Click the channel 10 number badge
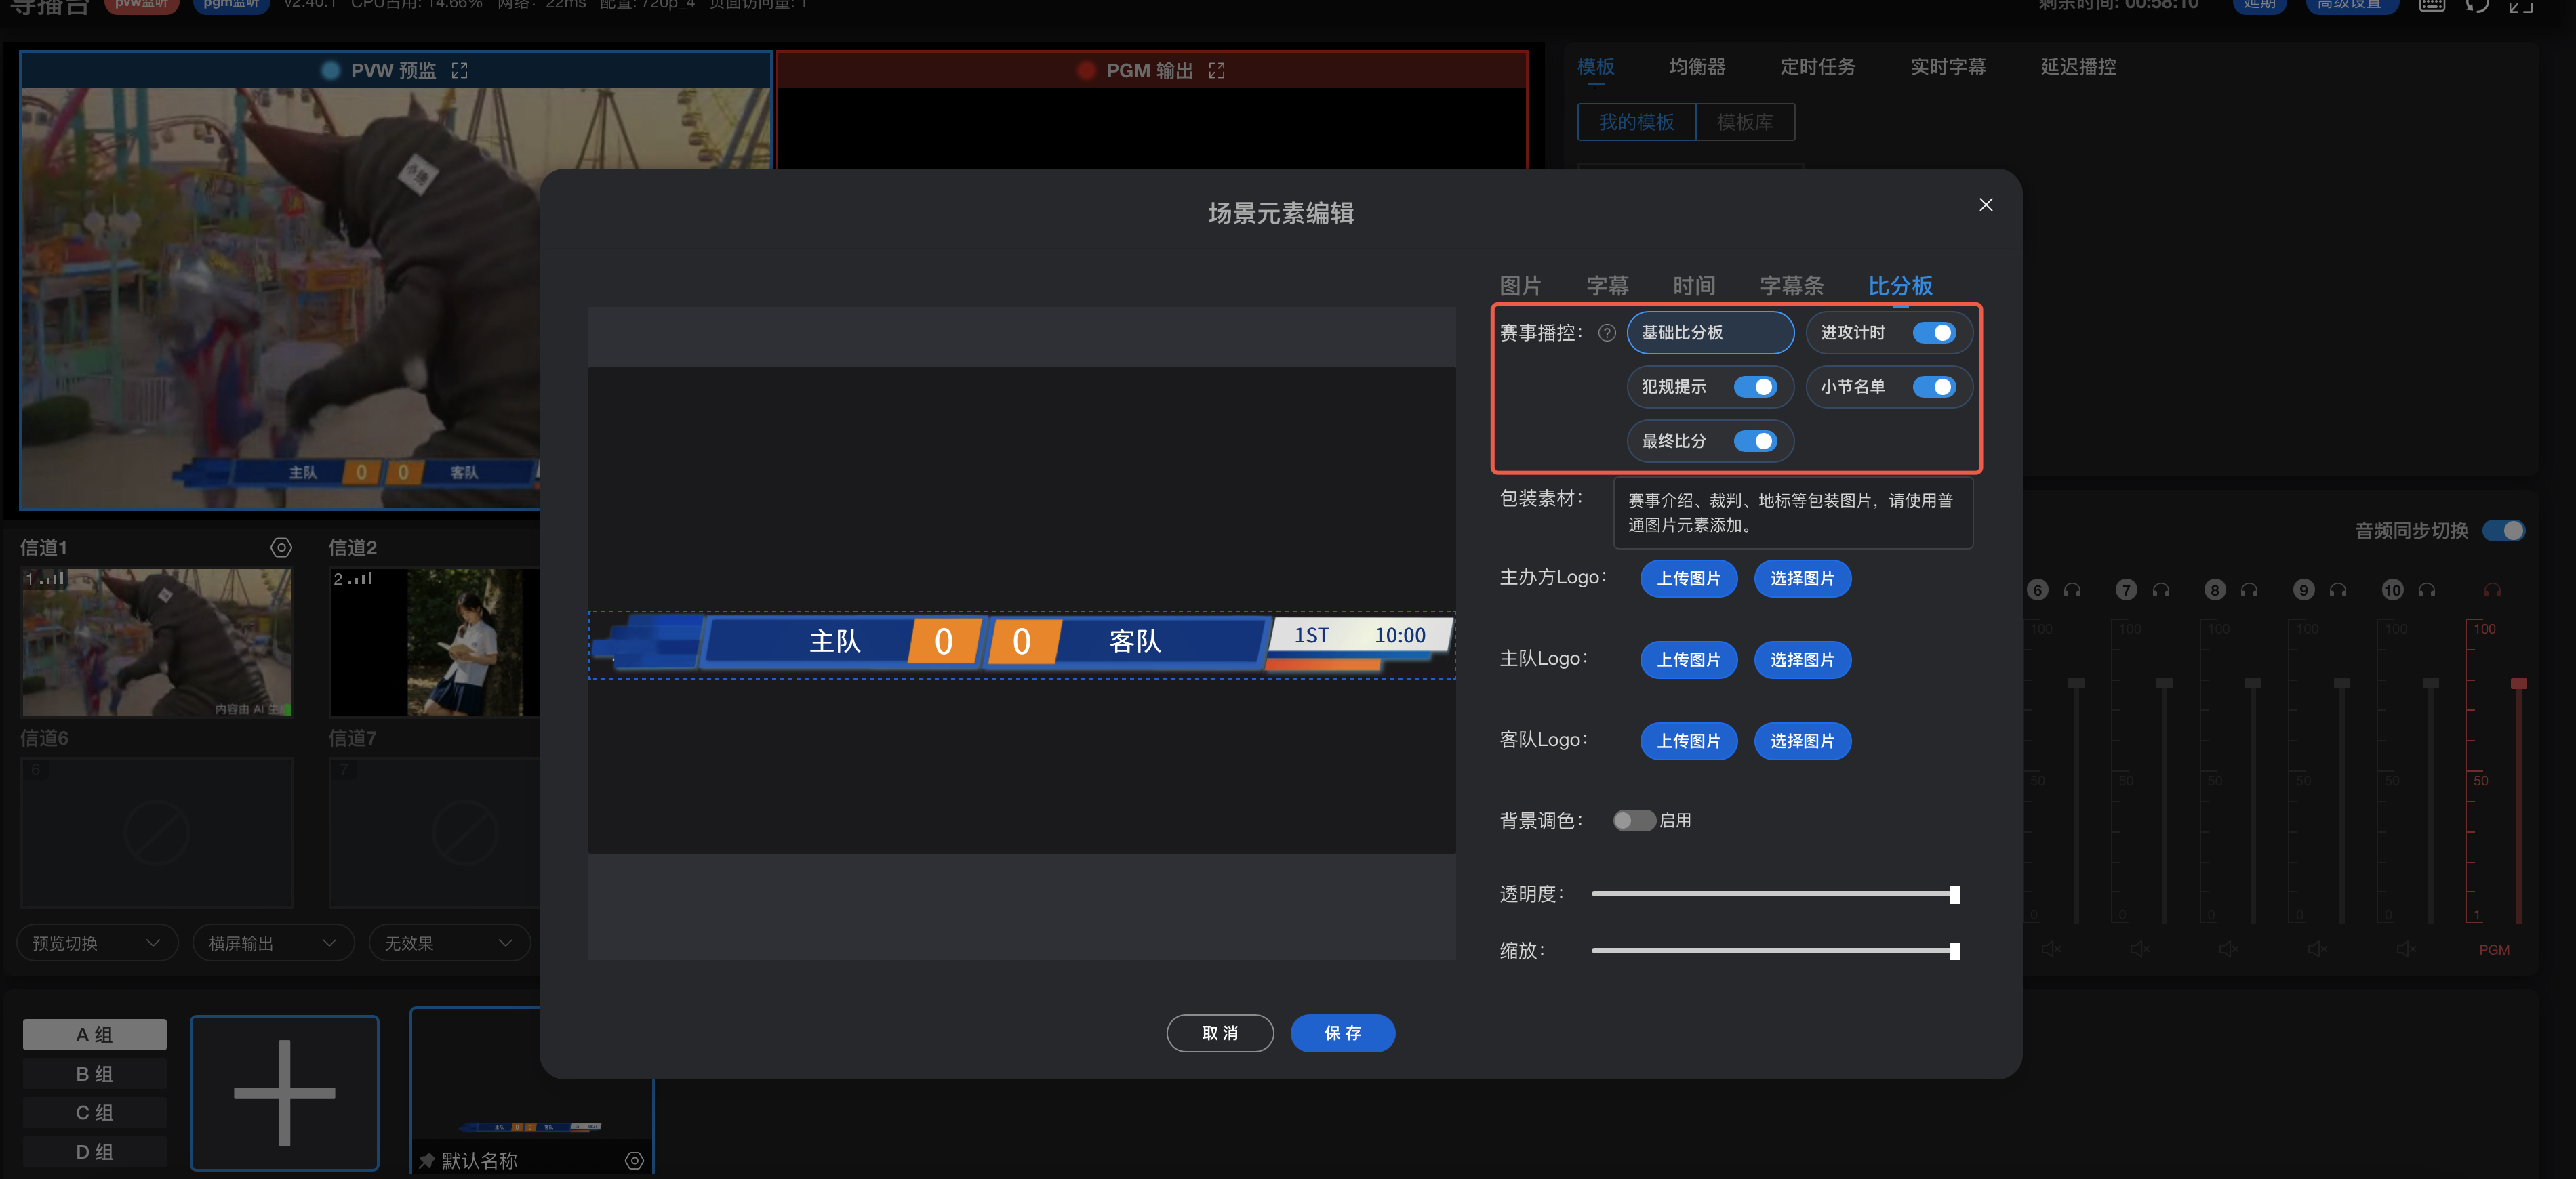Image resolution: width=2576 pixels, height=1179 pixels. 2392,590
